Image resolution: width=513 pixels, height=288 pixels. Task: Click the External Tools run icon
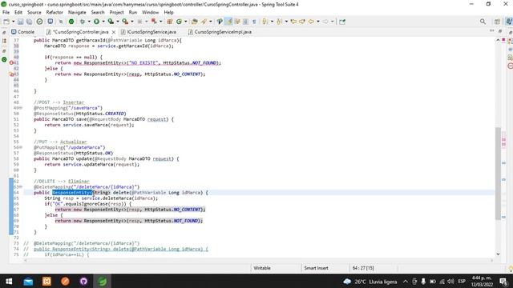(125, 22)
